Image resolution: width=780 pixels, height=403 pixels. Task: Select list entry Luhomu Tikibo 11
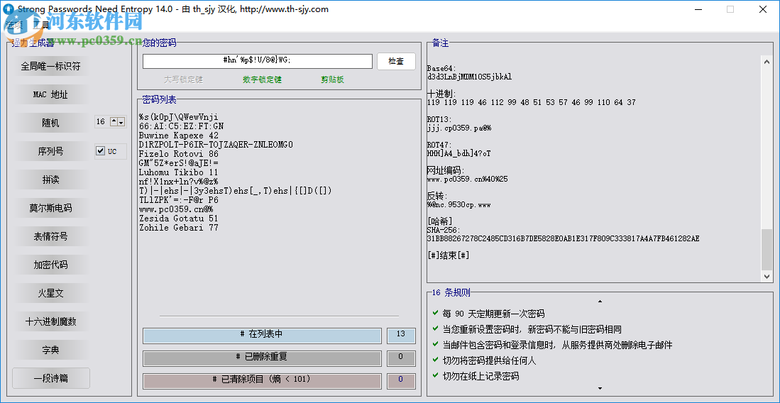pos(179,172)
